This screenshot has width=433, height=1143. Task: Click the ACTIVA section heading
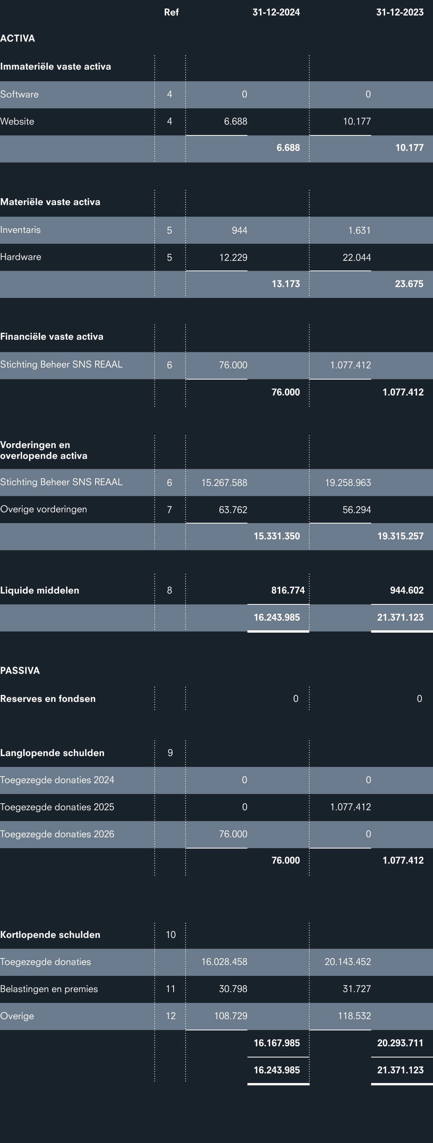18,38
